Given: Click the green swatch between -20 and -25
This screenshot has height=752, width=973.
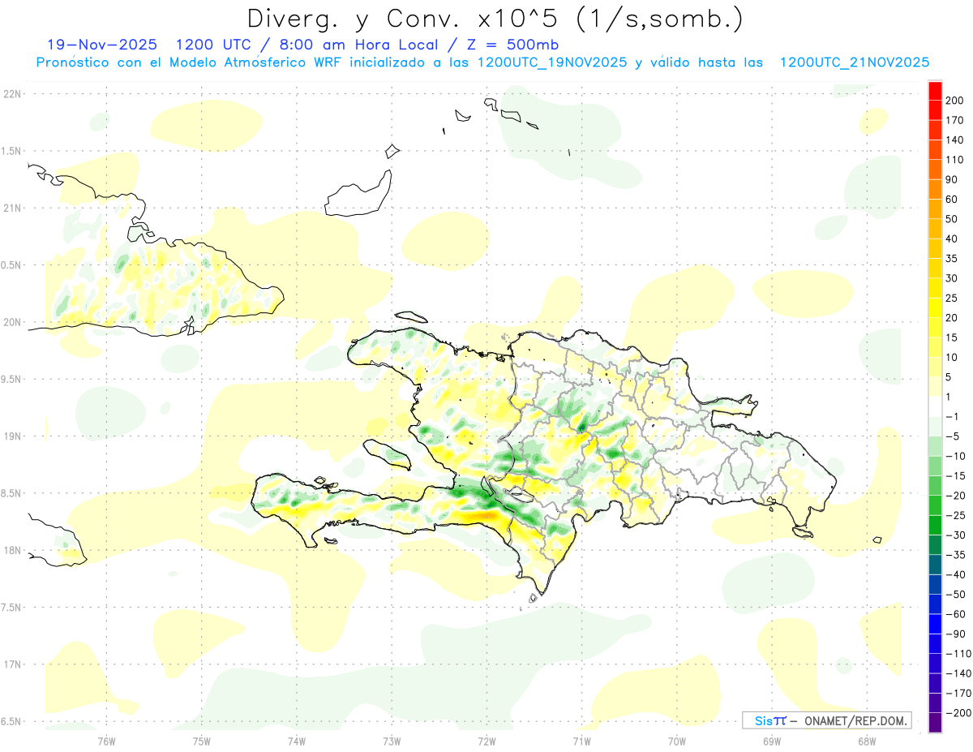Looking at the screenshot, I should pyautogui.click(x=935, y=505).
